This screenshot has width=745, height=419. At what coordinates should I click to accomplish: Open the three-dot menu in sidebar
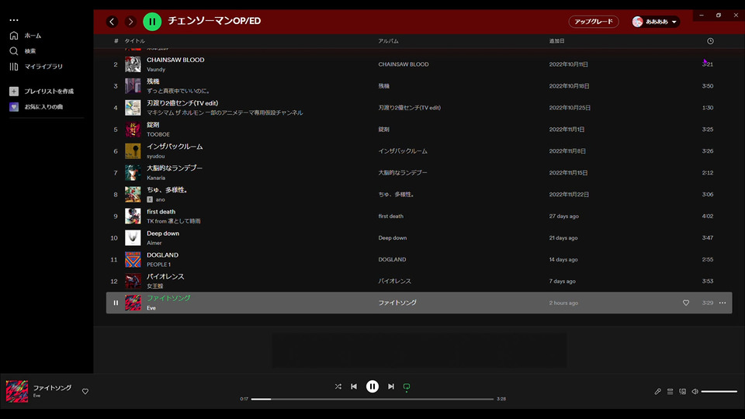(x=14, y=20)
